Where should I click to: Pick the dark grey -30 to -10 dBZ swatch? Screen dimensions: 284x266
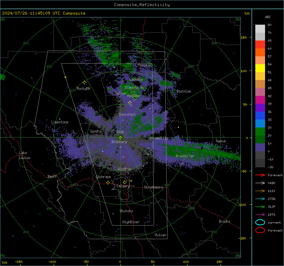pyautogui.click(x=260, y=163)
